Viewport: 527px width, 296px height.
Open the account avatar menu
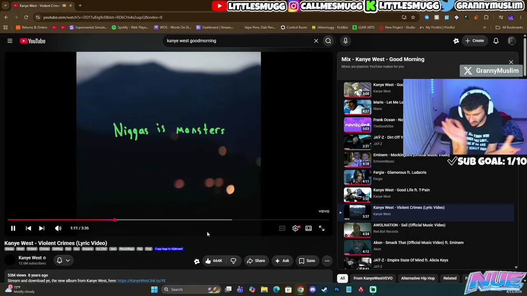(x=512, y=41)
